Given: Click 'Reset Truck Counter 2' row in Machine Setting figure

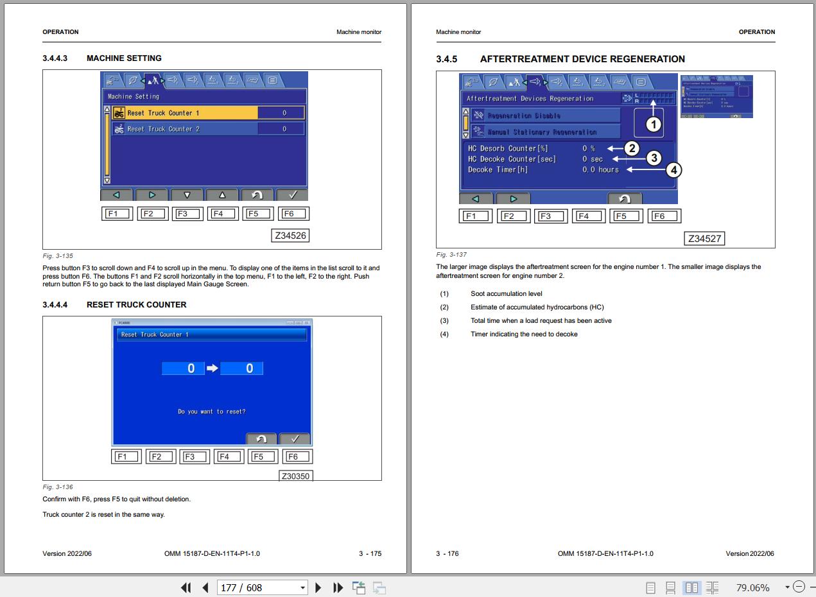Looking at the screenshot, I should coord(208,129).
